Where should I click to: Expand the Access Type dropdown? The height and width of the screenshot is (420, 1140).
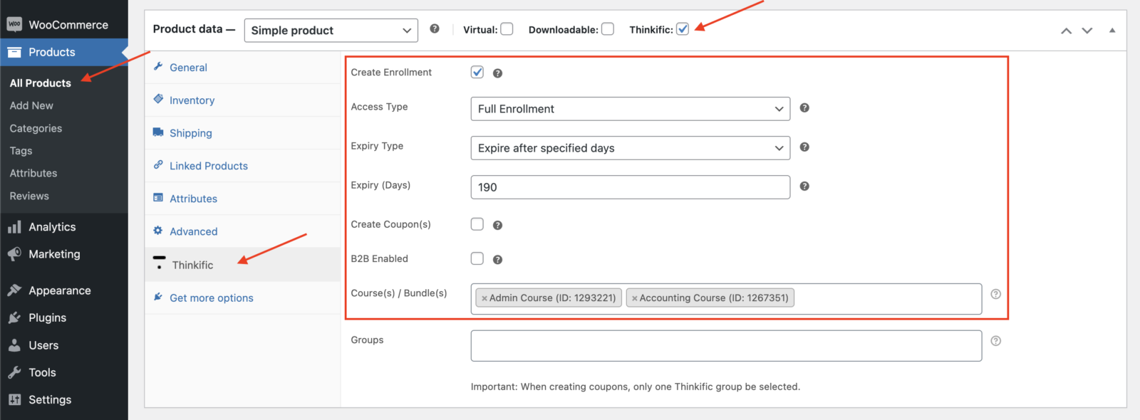(630, 109)
